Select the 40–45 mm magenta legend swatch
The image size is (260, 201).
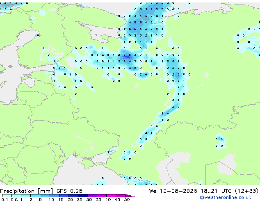click(x=111, y=196)
